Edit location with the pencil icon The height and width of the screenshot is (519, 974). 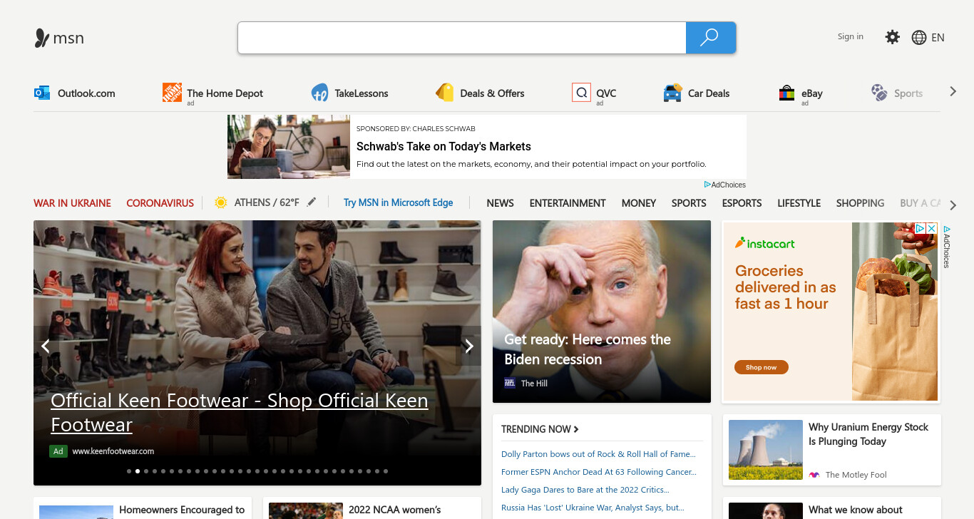coord(311,202)
